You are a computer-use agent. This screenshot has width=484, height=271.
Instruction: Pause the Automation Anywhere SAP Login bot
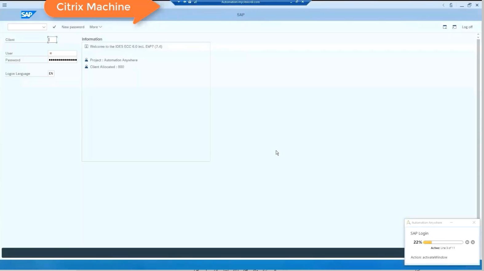pos(467,242)
